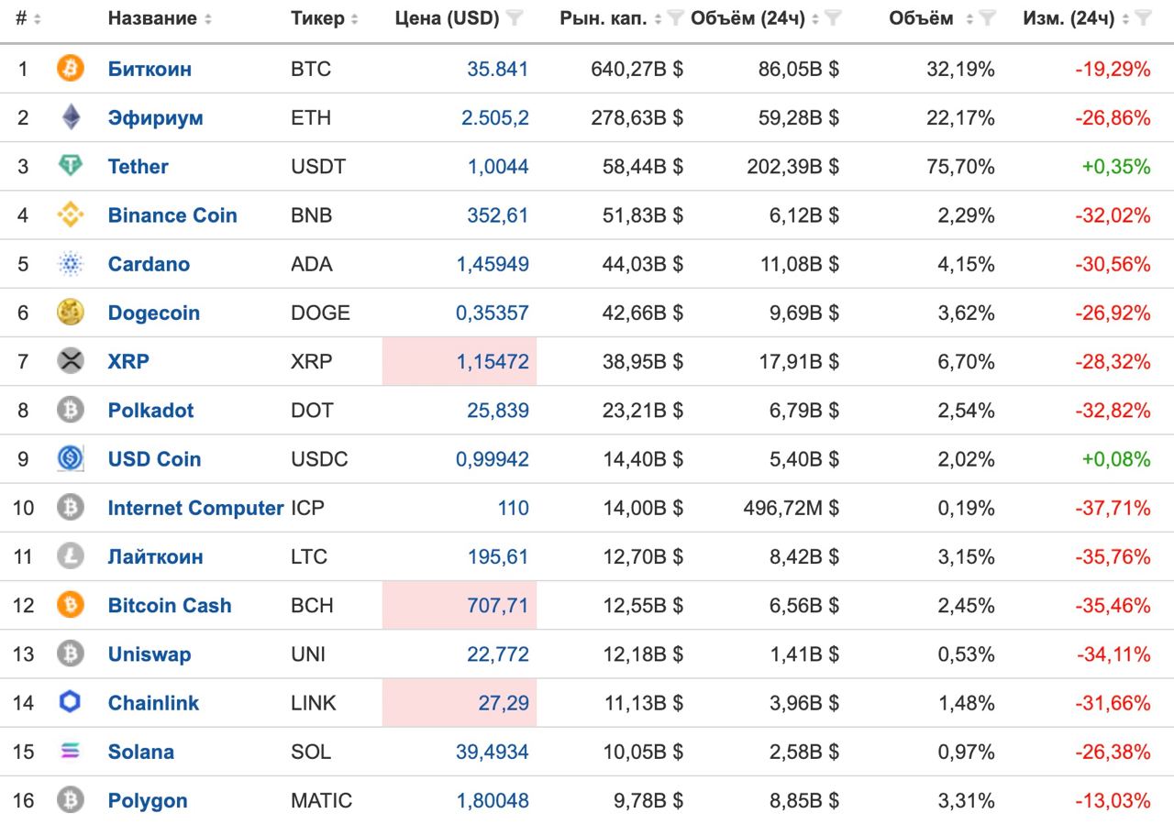Viewport: 1174px width, 824px height.
Task: Click the gray icon beside Uniswap
Action: tap(70, 654)
